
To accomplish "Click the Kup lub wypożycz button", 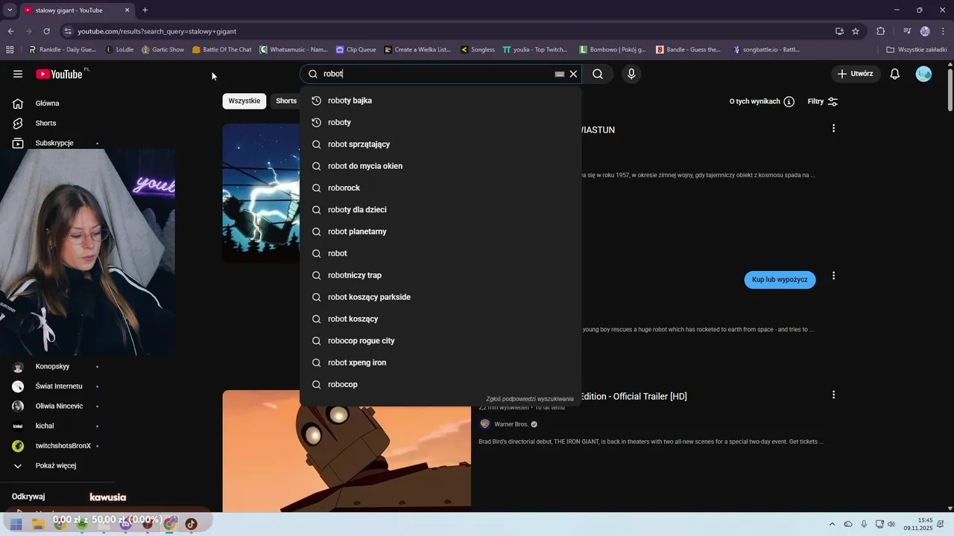I will click(780, 280).
